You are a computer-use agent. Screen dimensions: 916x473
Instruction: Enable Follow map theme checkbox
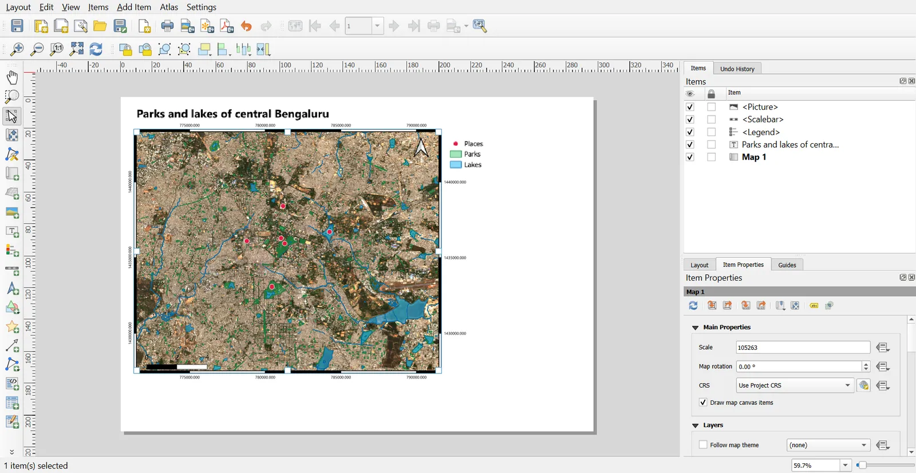[703, 445]
